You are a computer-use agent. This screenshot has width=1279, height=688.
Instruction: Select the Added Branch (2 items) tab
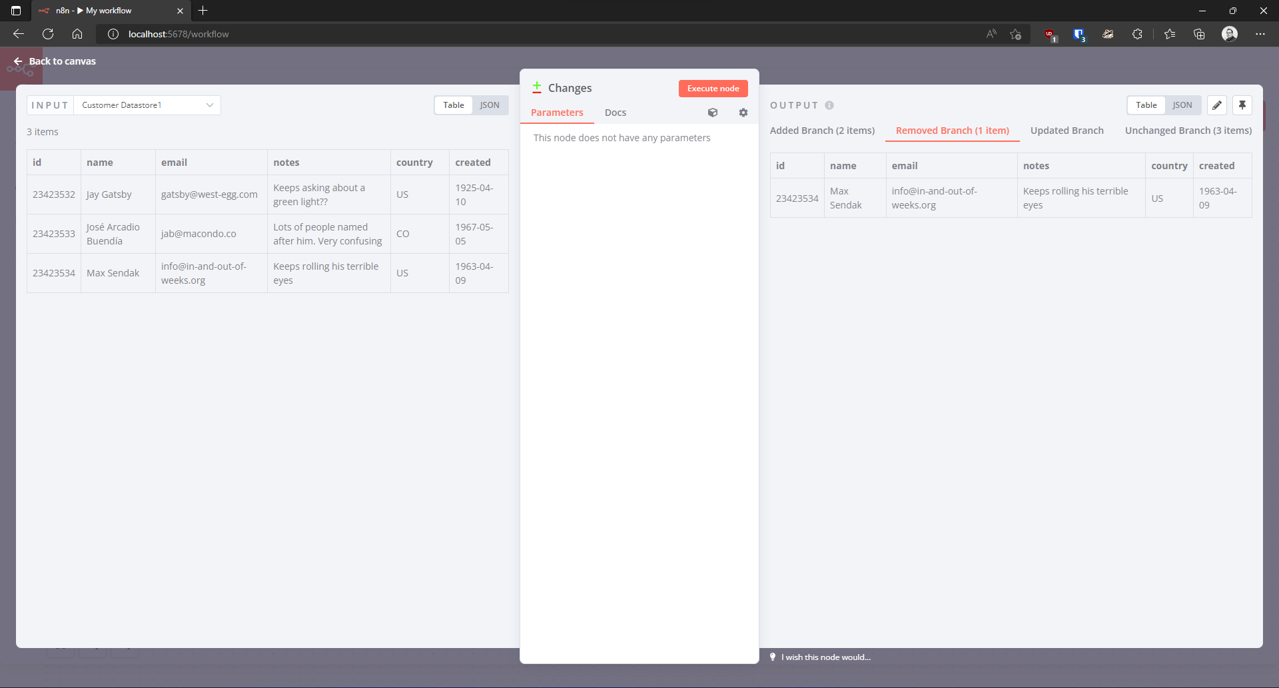pos(822,130)
